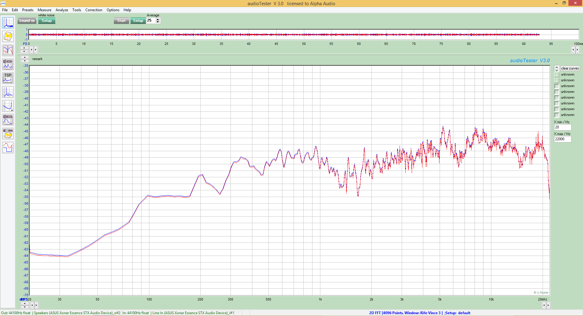Open the File menu
The height and width of the screenshot is (316, 583).
point(5,10)
